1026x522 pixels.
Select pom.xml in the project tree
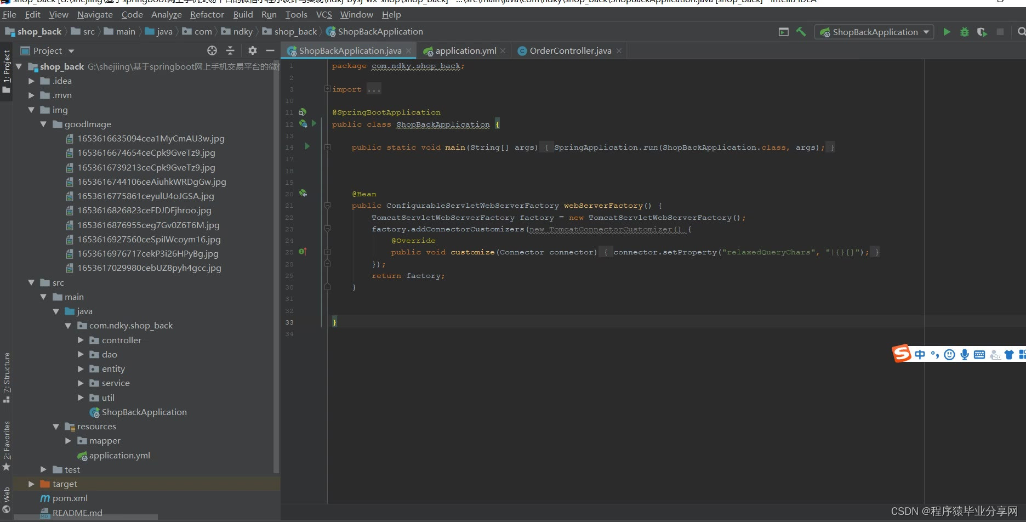(x=70, y=498)
